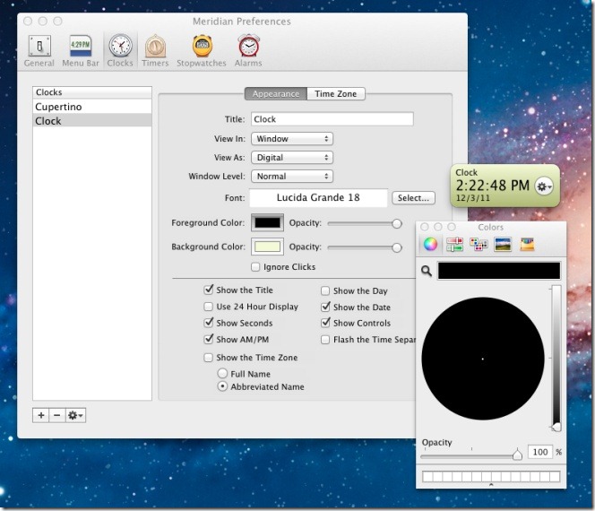Screen dimensions: 595x511
Task: Open the View In dropdown
Action: click(x=292, y=139)
